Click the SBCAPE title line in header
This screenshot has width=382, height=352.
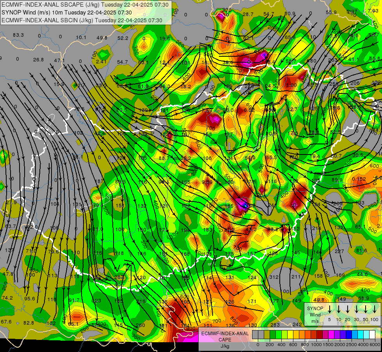85,5
